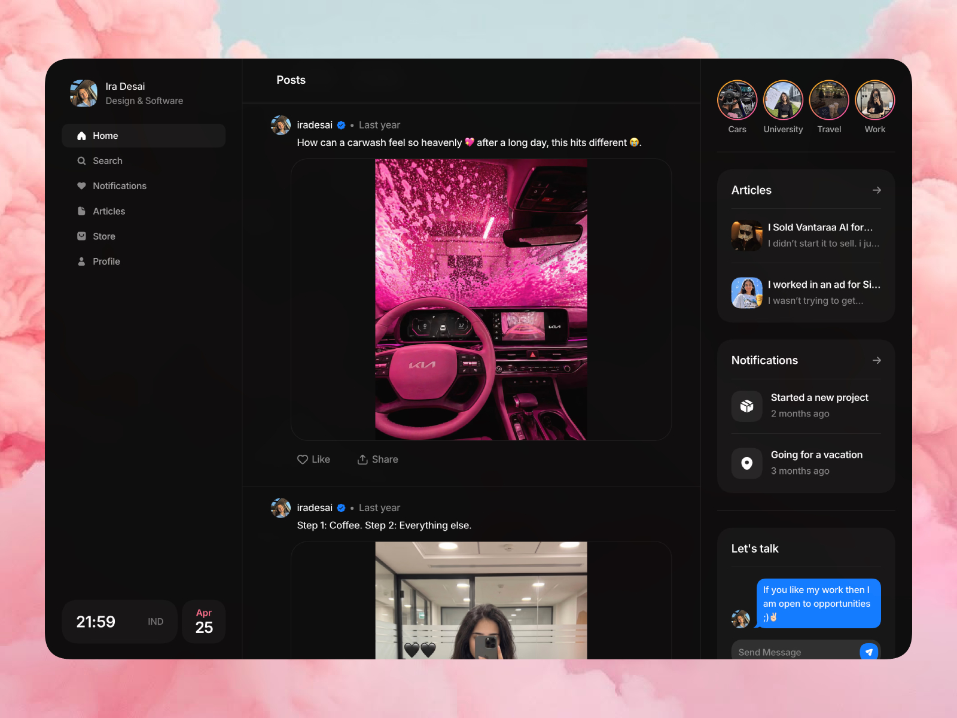Open Articles from sidebar menu
The width and height of the screenshot is (957, 718).
(x=144, y=211)
